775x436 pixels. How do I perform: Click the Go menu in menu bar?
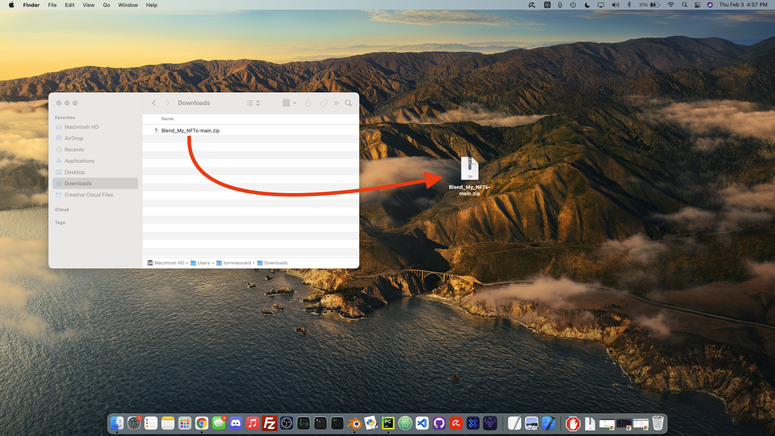click(107, 5)
